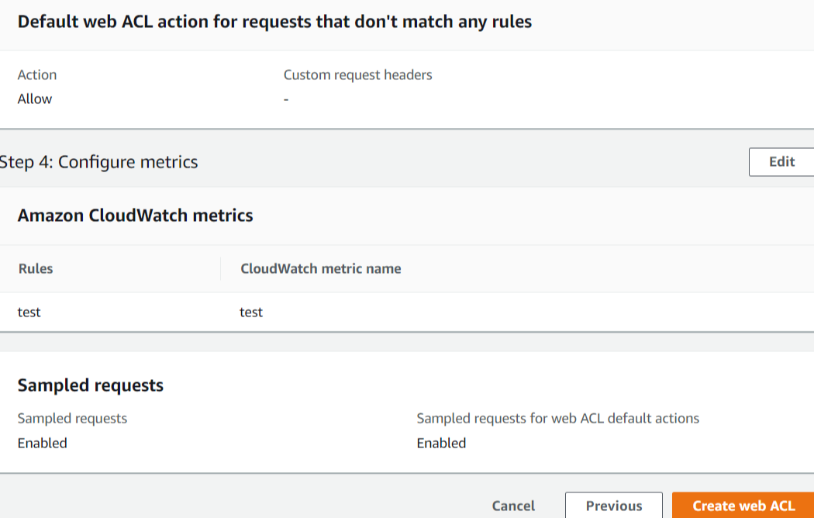This screenshot has height=518, width=814.
Task: Click Edit for Step 4 Configure metrics
Action: pyautogui.click(x=781, y=162)
